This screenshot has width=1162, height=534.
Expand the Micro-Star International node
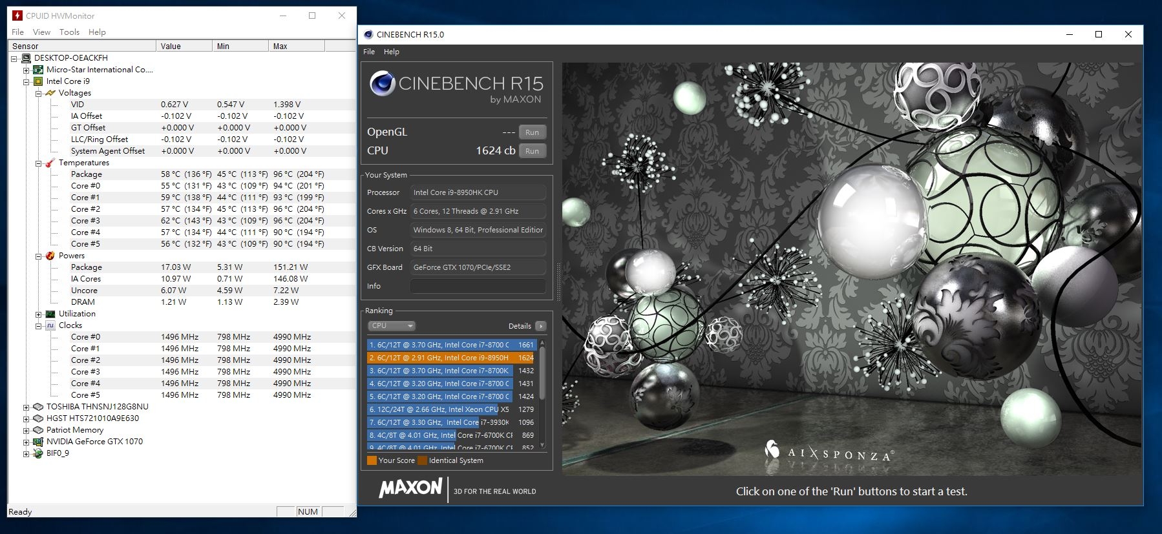[26, 70]
